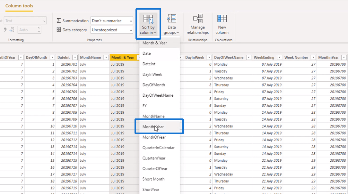Image resolution: width=348 pixels, height=194 pixels.
Task: Click the thousands separator comma icon
Action: (5, 29)
